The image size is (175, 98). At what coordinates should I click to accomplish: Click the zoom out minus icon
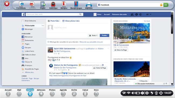pos(142,93)
